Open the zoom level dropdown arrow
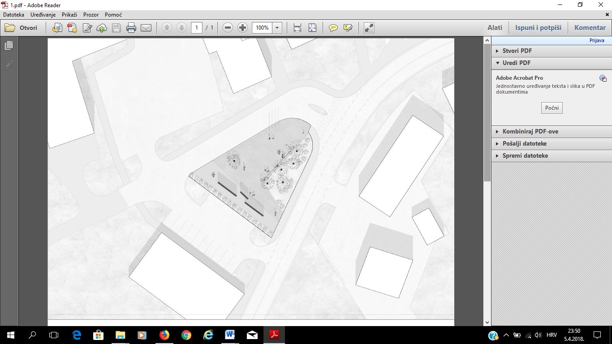612x344 pixels. (x=277, y=28)
